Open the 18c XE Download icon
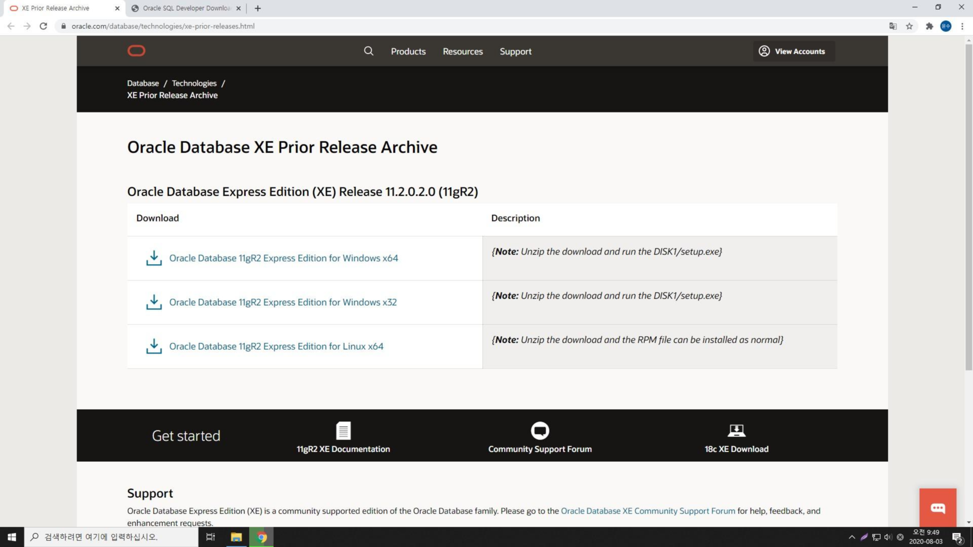The width and height of the screenshot is (973, 547). pos(736,430)
